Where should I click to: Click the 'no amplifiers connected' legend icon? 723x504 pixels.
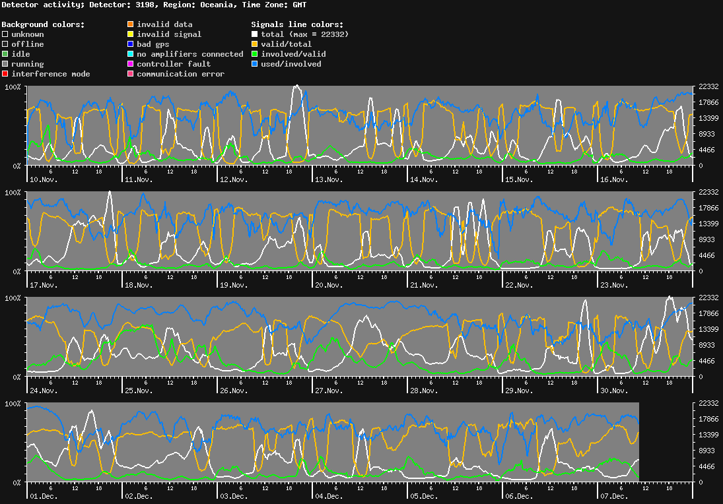click(129, 53)
